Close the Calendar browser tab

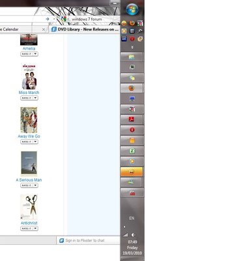pos(44,29)
